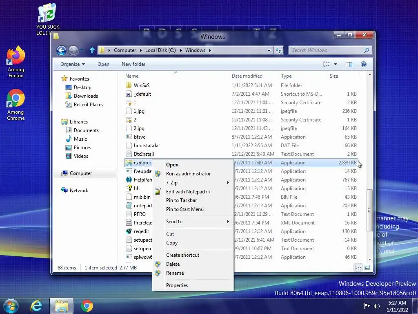
Task: Sort by the Name column header
Action: [x=176, y=76]
